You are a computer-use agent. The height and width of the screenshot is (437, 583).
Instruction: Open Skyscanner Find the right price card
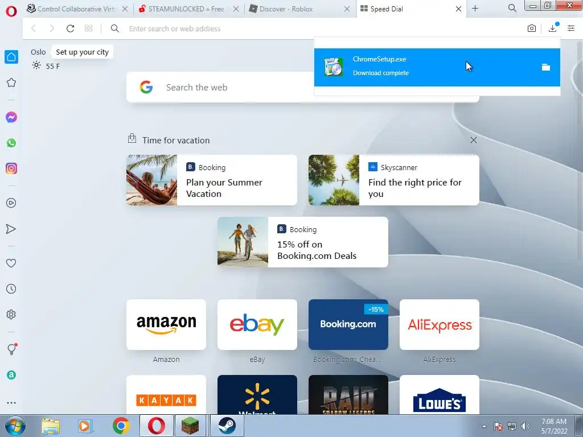tap(394, 180)
